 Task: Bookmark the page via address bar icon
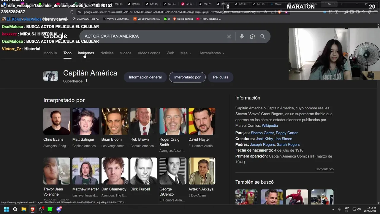pyautogui.click(x=72, y=12)
